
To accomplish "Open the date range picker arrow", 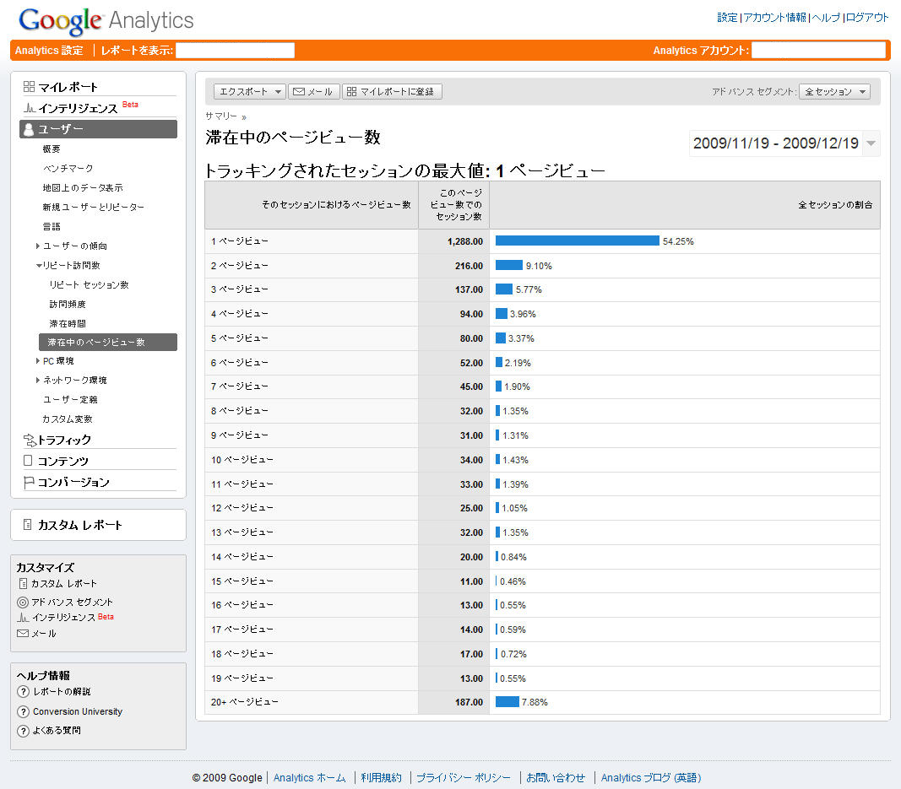I will click(871, 143).
